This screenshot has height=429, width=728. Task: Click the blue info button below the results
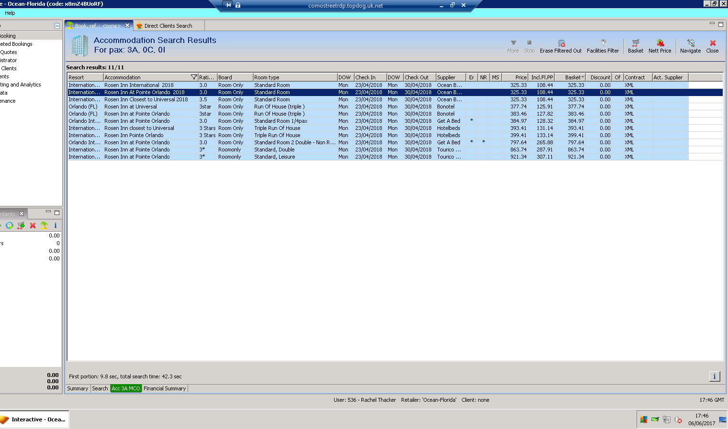coord(714,376)
